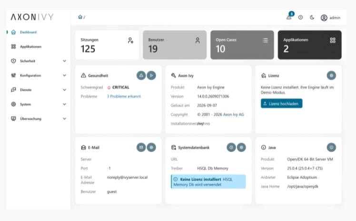Click the round button in Lizenz card
The height and width of the screenshot is (221, 356).
[331, 75]
